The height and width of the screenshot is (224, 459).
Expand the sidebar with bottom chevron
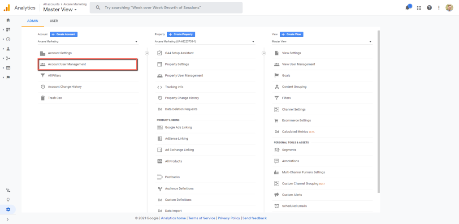(x=8, y=220)
